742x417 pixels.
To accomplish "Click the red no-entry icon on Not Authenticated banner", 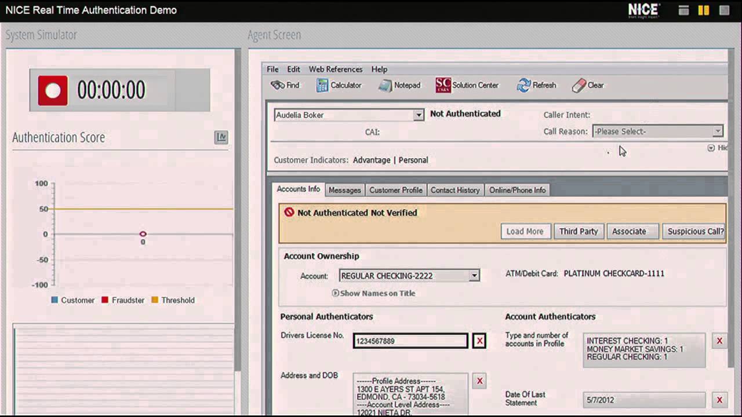I will (x=289, y=213).
